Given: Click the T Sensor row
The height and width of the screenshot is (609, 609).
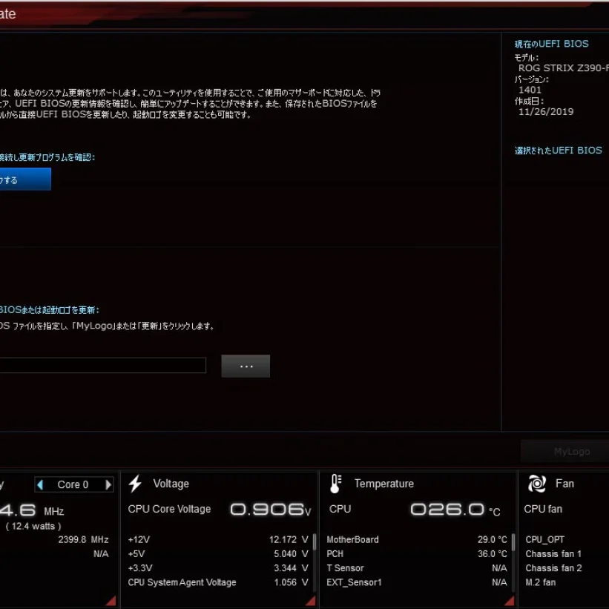Looking at the screenshot, I should [417, 567].
